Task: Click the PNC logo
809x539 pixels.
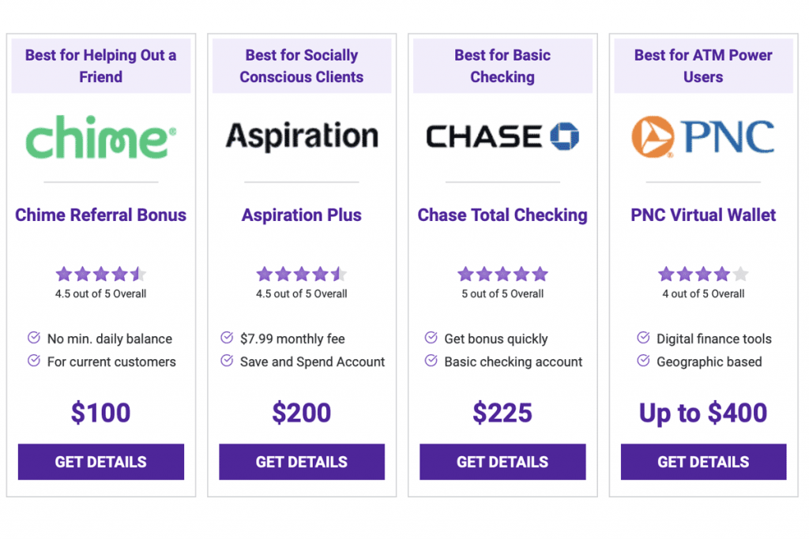Action: [702, 136]
